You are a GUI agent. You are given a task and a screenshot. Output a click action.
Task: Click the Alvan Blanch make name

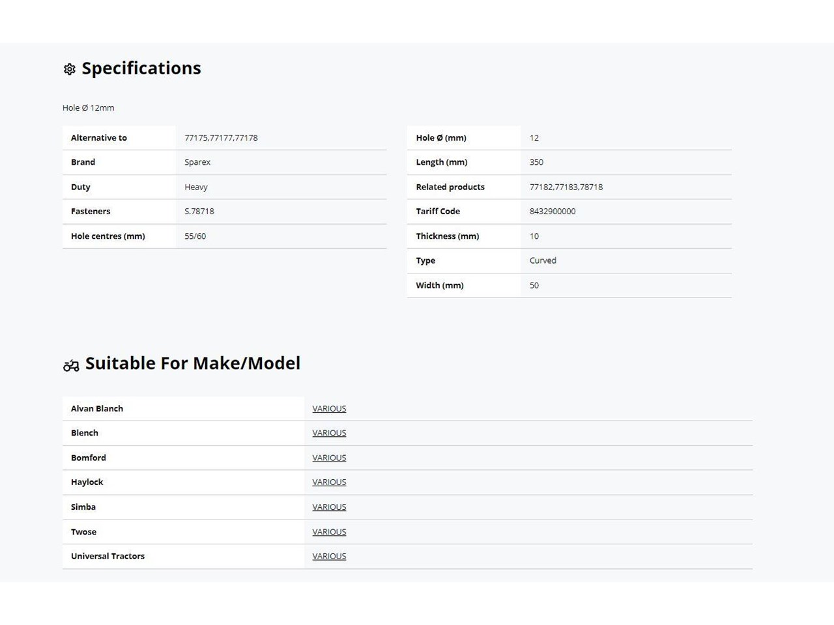(97, 409)
